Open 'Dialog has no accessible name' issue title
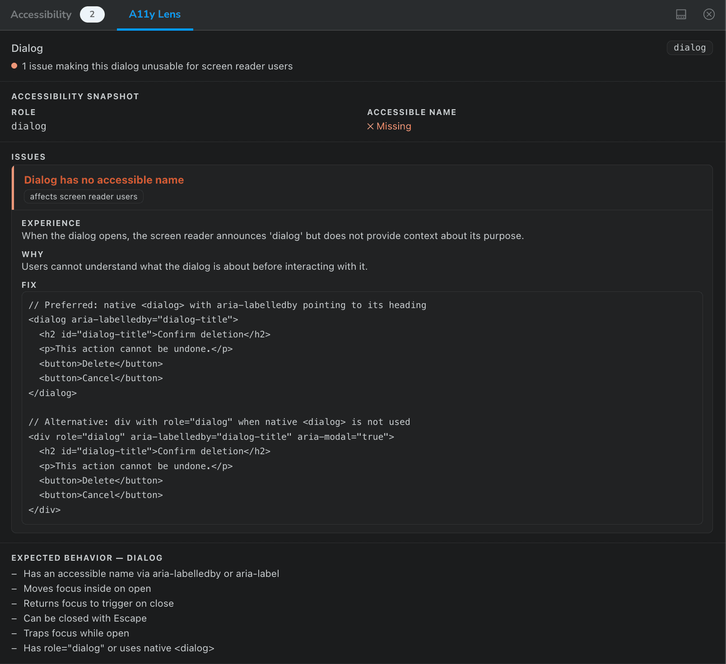The width and height of the screenshot is (726, 664). [104, 180]
